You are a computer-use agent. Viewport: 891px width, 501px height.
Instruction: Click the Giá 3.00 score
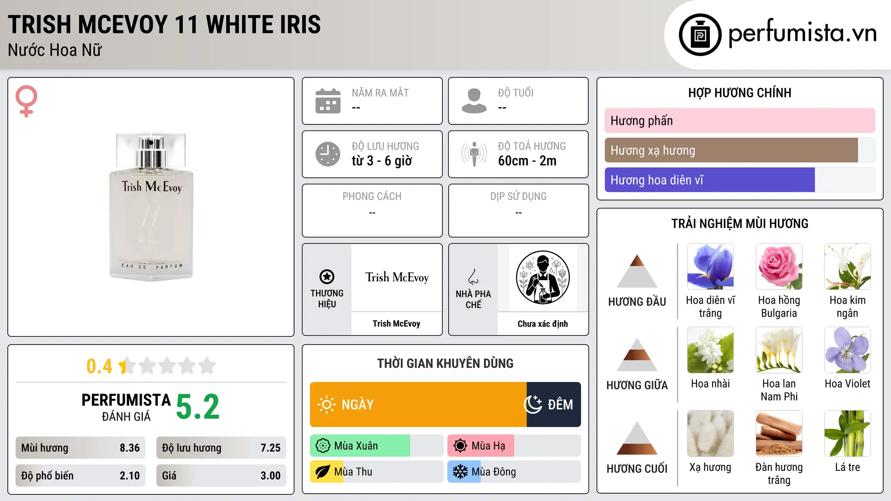pyautogui.click(x=221, y=475)
